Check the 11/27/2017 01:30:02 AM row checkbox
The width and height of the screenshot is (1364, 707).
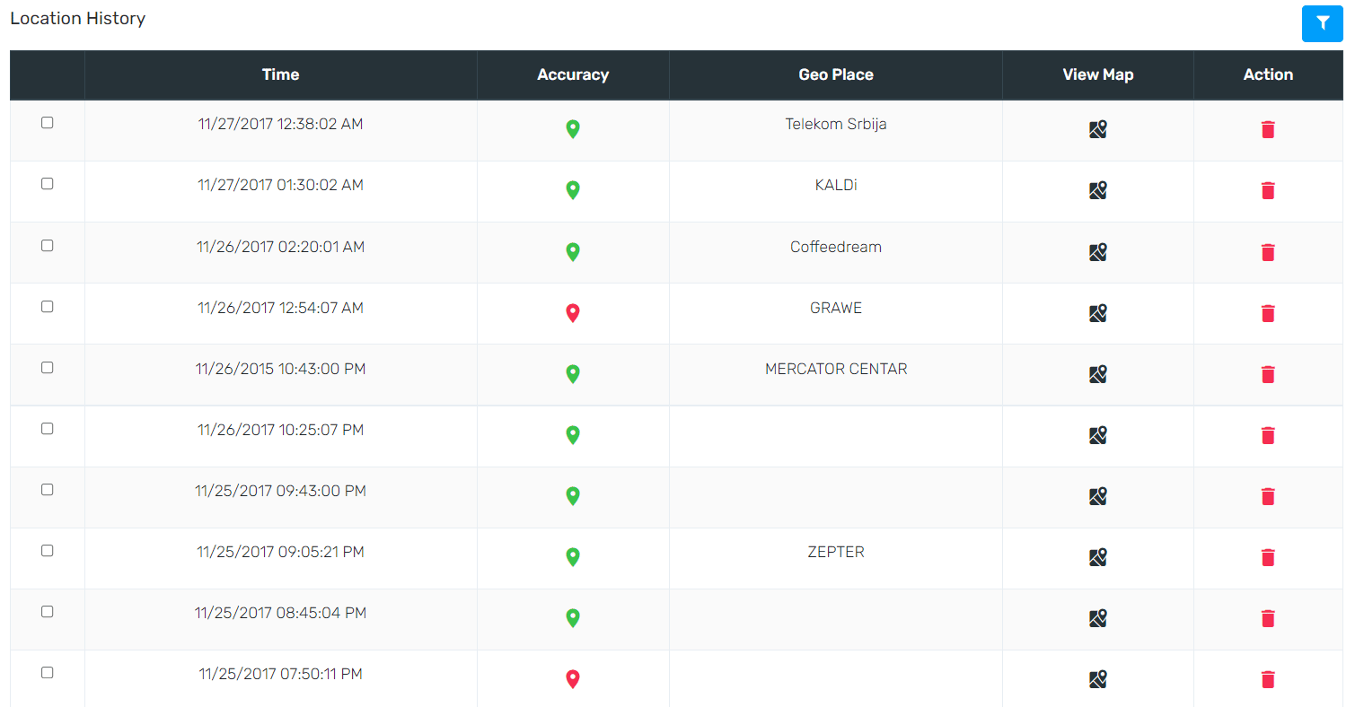[x=48, y=184]
